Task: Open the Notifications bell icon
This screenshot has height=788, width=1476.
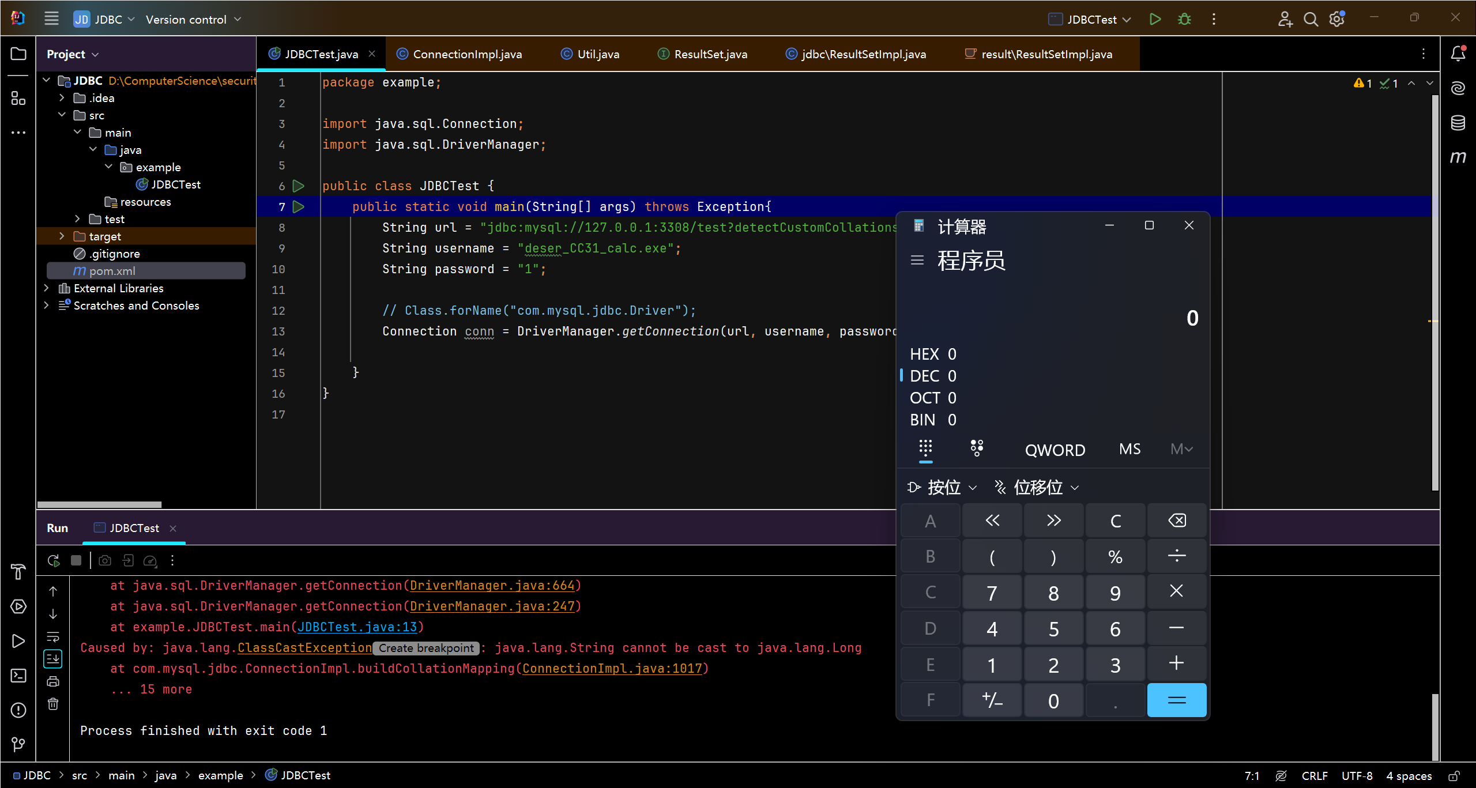Action: pos(1458,54)
